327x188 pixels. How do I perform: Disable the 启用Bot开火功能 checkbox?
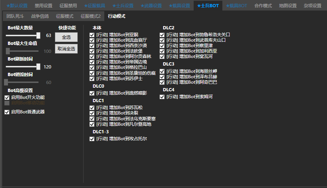point(7,97)
